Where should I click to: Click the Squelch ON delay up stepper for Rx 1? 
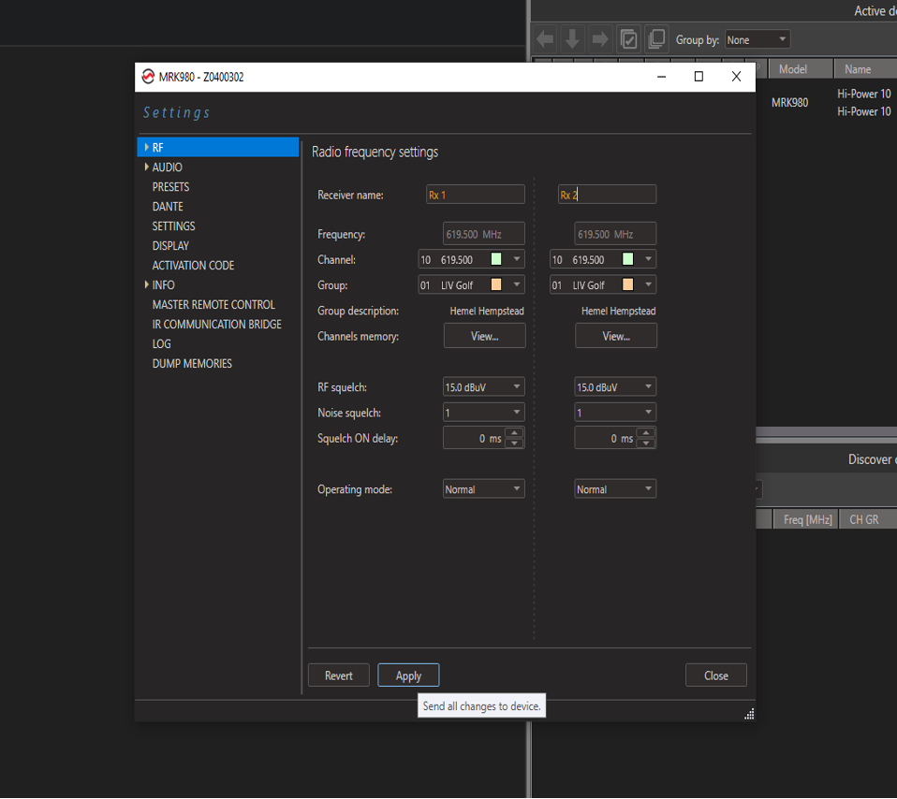click(x=511, y=433)
